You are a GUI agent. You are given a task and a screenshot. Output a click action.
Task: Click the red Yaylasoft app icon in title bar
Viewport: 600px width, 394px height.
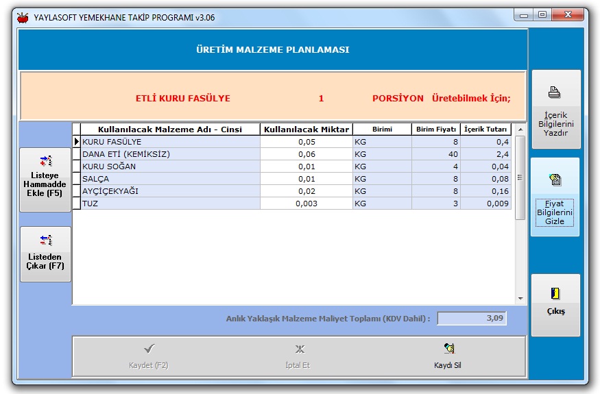coord(23,18)
